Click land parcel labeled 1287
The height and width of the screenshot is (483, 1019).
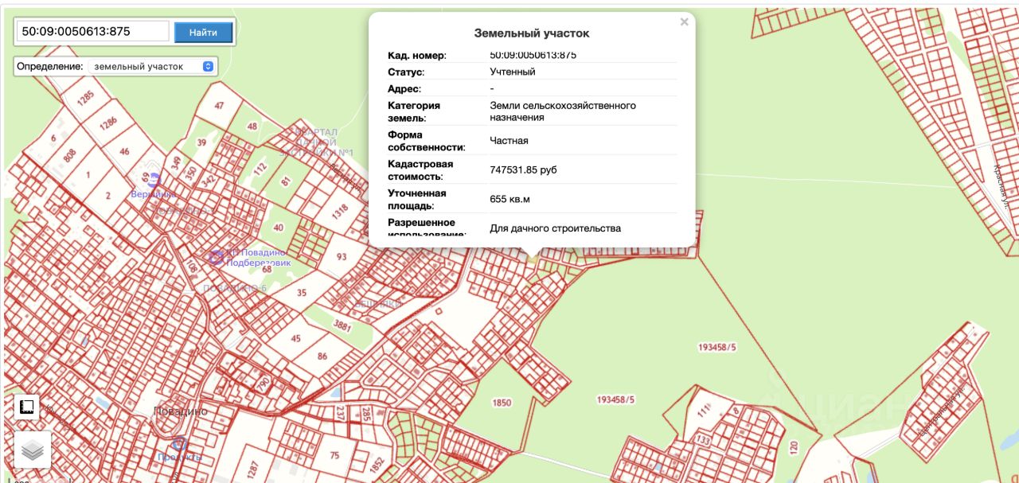[x=254, y=467]
